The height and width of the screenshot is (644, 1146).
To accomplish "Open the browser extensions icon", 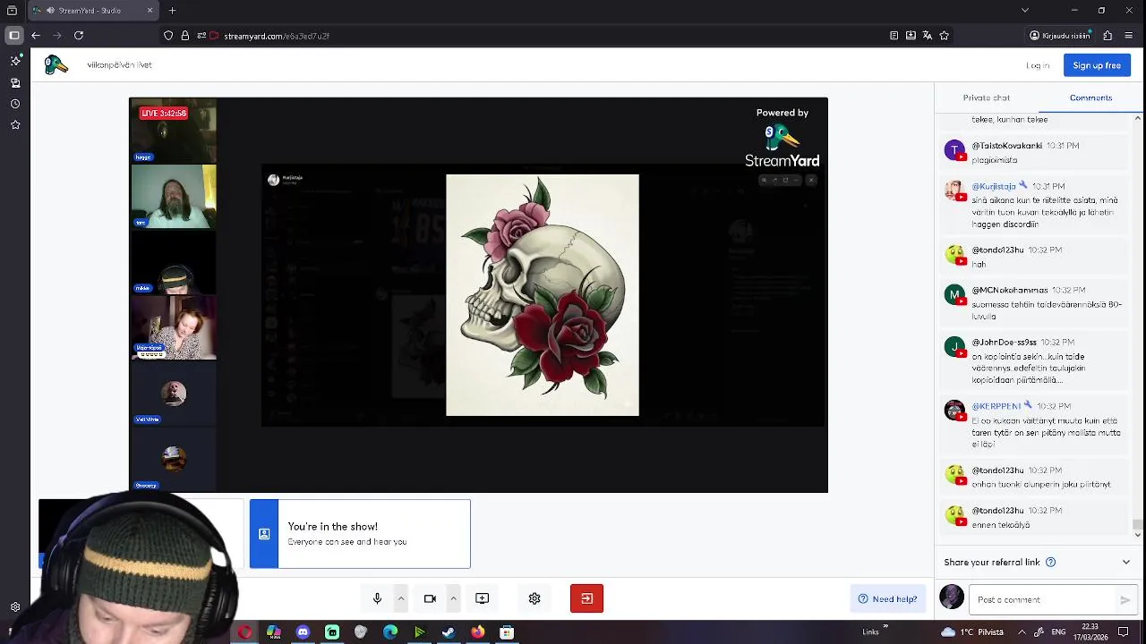I will point(1108,36).
